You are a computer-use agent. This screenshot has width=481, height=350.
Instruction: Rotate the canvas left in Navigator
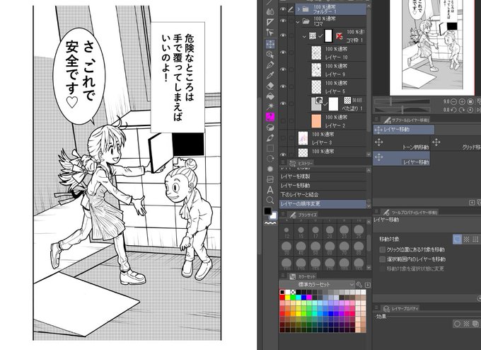454,110
